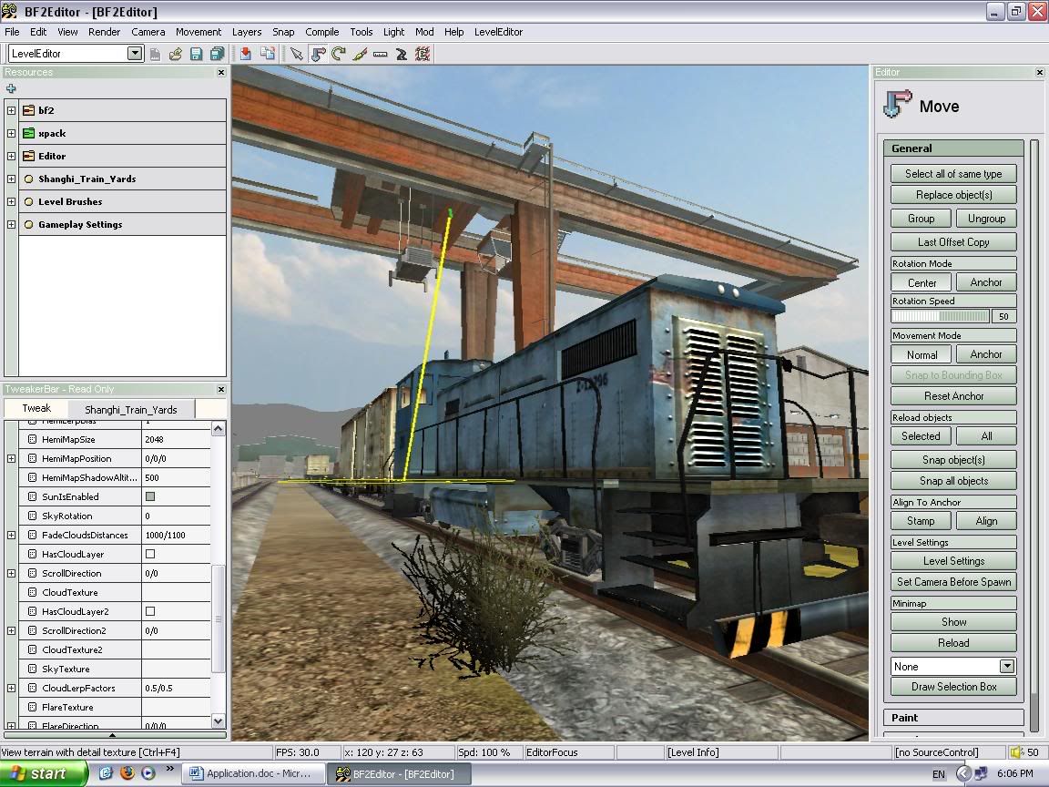Click Select all of same type
1049x787 pixels.
(953, 174)
